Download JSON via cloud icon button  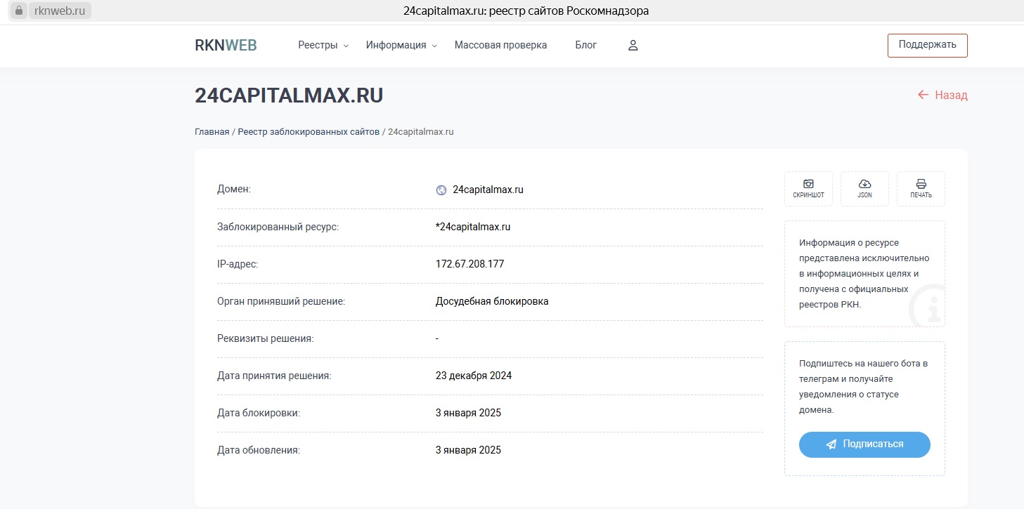pos(864,189)
